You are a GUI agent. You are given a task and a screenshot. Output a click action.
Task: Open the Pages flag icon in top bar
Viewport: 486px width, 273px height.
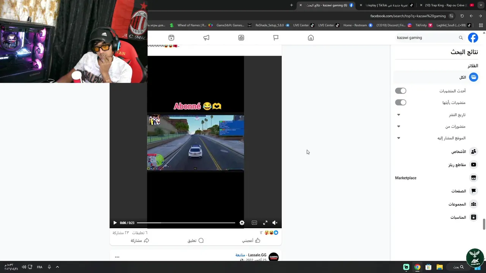point(276,38)
